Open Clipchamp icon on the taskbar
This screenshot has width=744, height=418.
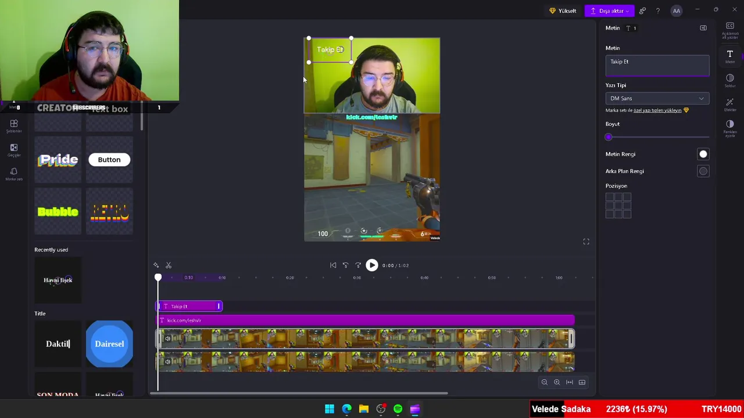(415, 409)
